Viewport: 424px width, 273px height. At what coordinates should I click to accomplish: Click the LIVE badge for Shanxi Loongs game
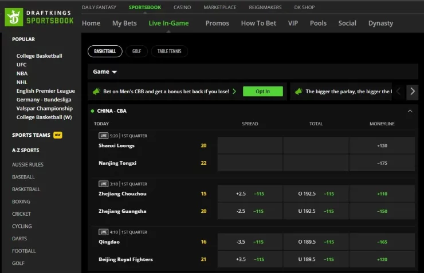coord(103,136)
